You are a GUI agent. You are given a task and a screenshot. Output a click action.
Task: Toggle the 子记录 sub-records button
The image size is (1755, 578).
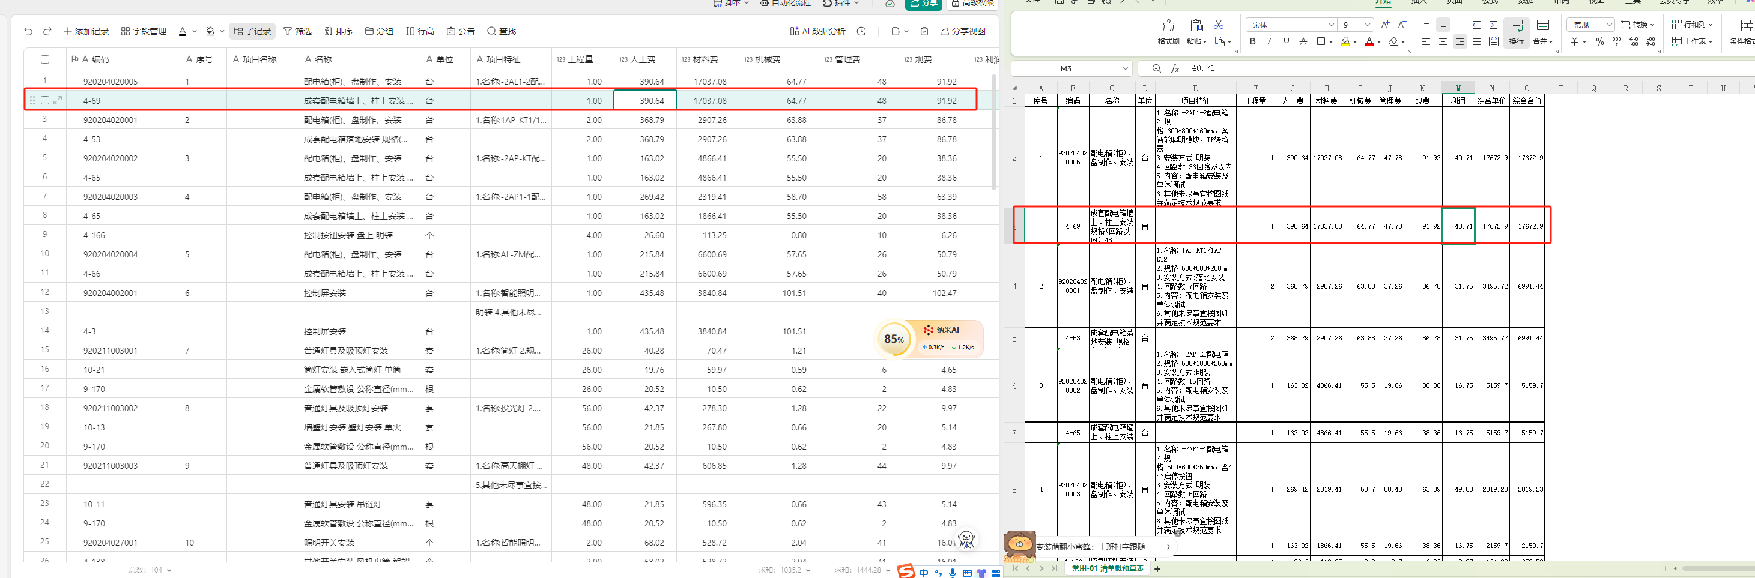click(x=252, y=31)
